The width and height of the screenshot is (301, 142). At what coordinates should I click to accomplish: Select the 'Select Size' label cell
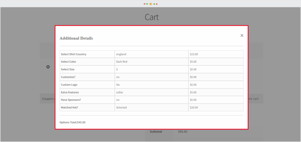click(87, 69)
